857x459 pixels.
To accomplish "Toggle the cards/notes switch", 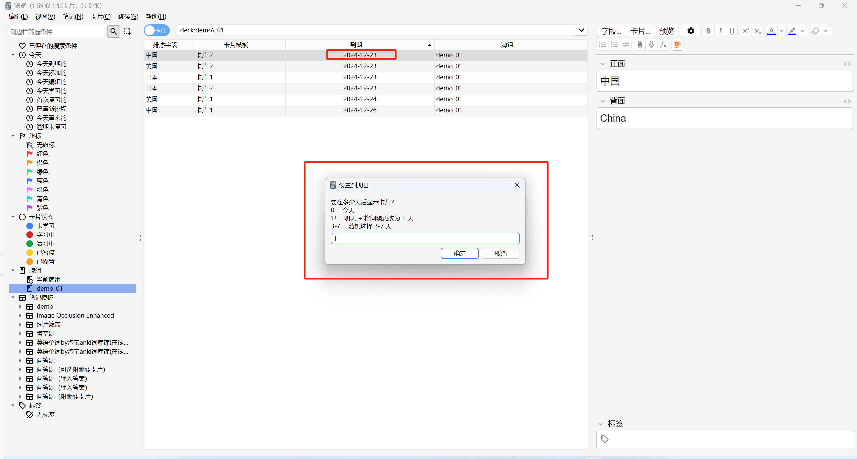I will (x=157, y=30).
